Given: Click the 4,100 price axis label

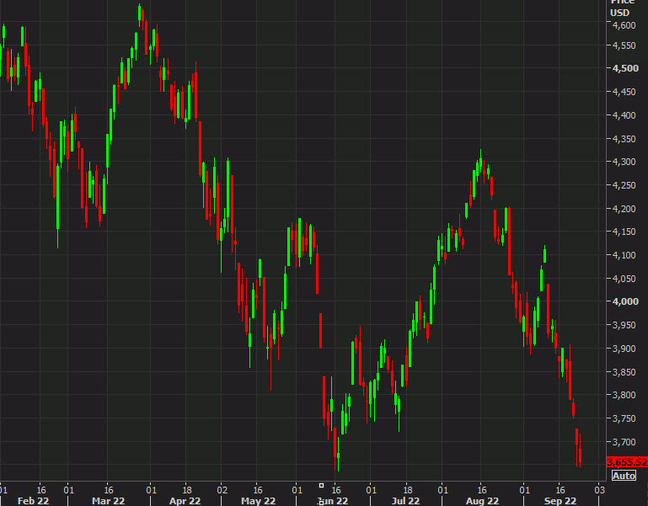Looking at the screenshot, I should tap(624, 255).
